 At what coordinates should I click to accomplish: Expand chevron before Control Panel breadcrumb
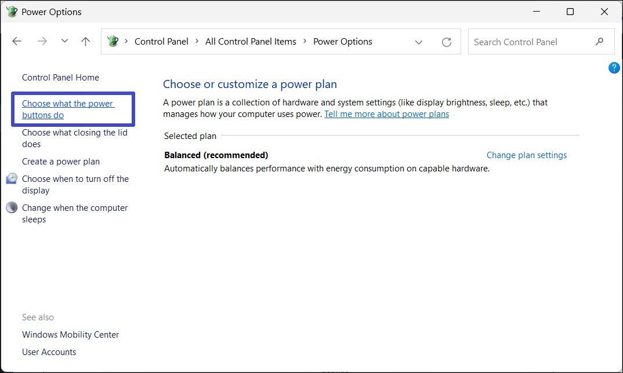(126, 41)
